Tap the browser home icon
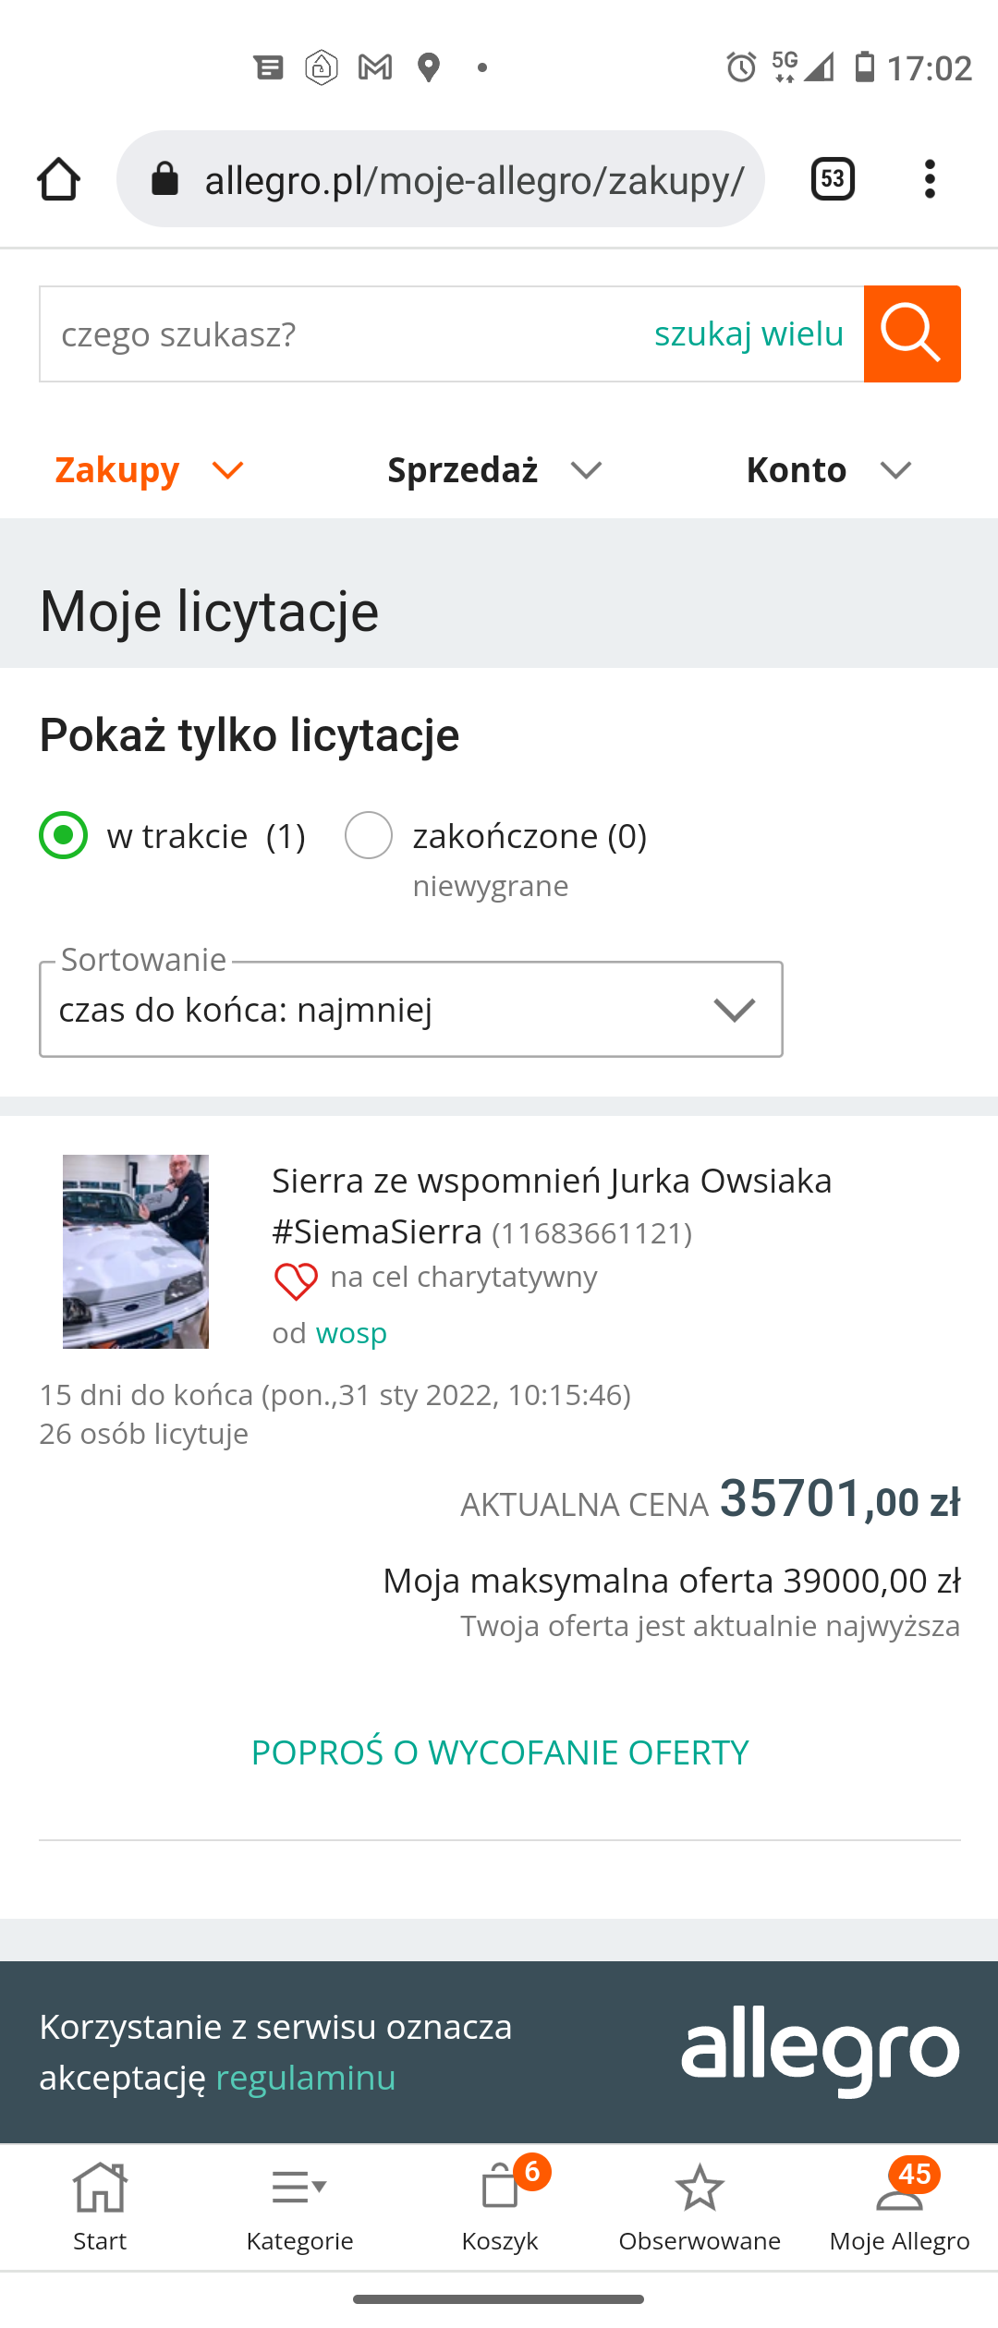 tap(58, 179)
